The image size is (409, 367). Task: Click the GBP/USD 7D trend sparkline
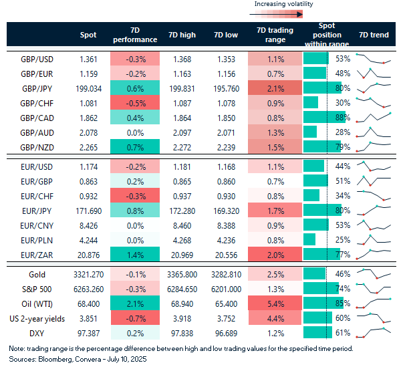(x=374, y=59)
